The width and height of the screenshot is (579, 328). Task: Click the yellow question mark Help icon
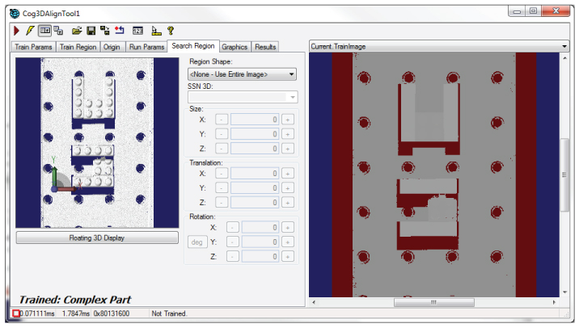pos(171,31)
